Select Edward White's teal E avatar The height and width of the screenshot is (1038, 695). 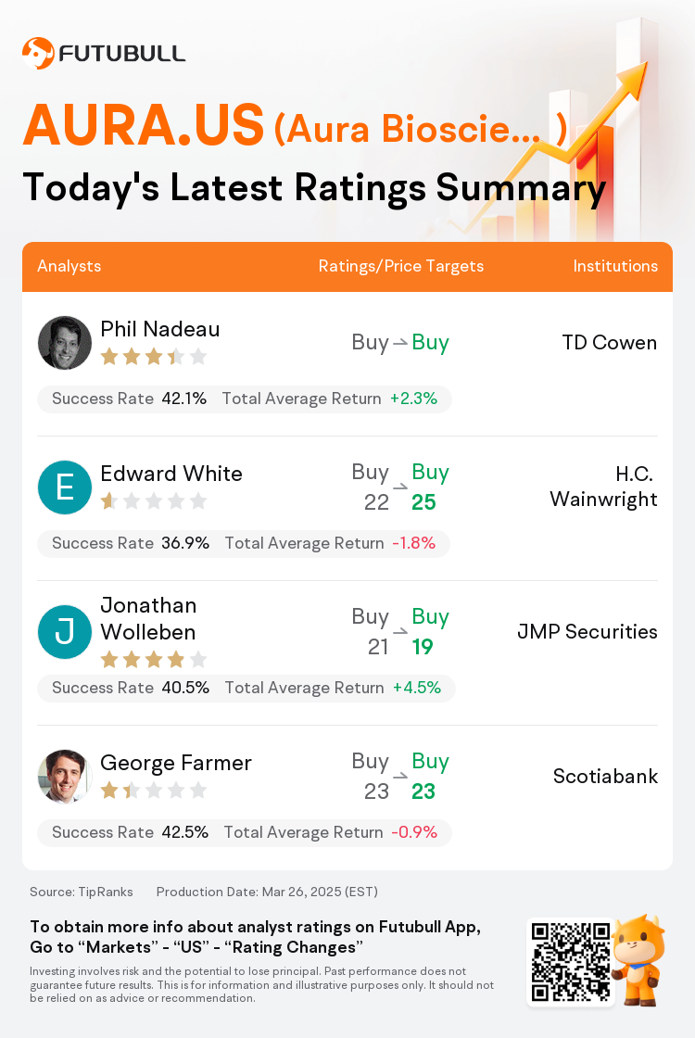point(65,487)
